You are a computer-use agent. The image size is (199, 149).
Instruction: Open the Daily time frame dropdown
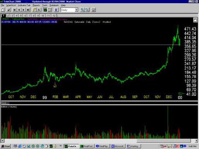click(x=77, y=10)
